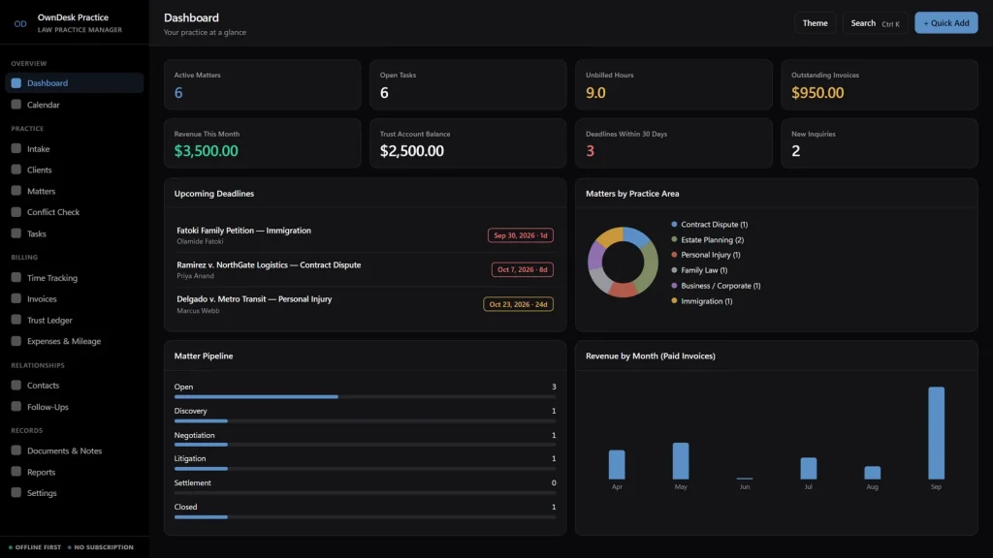Open Search with the Ctrl K button
The height and width of the screenshot is (558, 993).
click(x=875, y=23)
